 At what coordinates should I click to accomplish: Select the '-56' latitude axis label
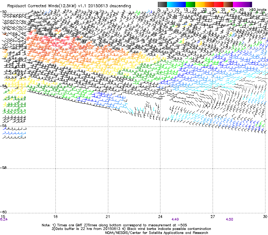(x=3, y=125)
